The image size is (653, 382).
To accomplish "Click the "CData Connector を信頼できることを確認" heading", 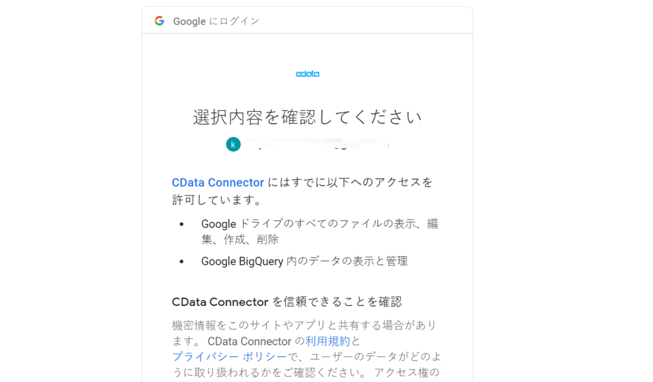I will pos(287,302).
